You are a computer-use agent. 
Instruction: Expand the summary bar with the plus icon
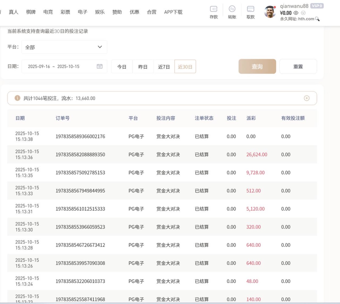(307, 98)
